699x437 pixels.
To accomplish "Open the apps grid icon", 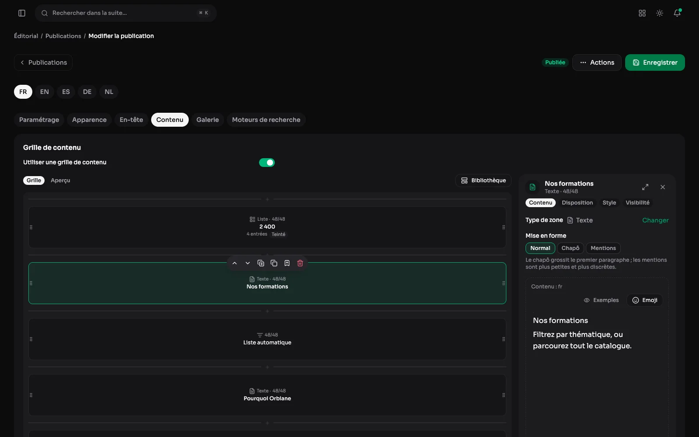I will coord(642,13).
